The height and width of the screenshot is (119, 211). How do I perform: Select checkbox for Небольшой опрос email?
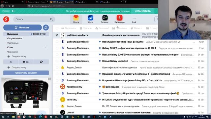point(57,42)
